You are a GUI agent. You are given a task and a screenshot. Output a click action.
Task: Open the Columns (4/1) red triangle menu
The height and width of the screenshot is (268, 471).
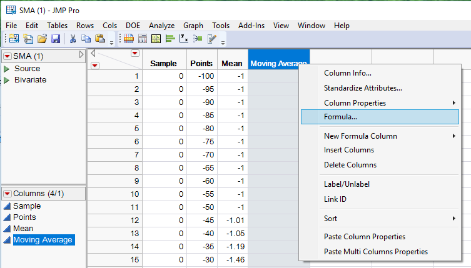pos(8,194)
